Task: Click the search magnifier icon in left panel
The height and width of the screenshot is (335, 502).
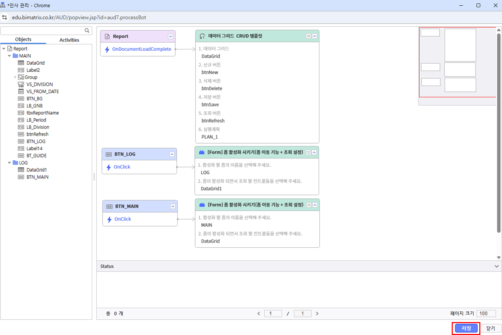Action: point(87,31)
